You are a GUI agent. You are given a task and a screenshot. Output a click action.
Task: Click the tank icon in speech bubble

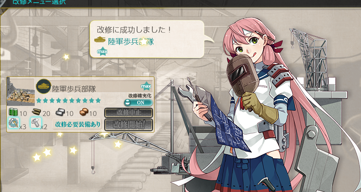[100, 39]
